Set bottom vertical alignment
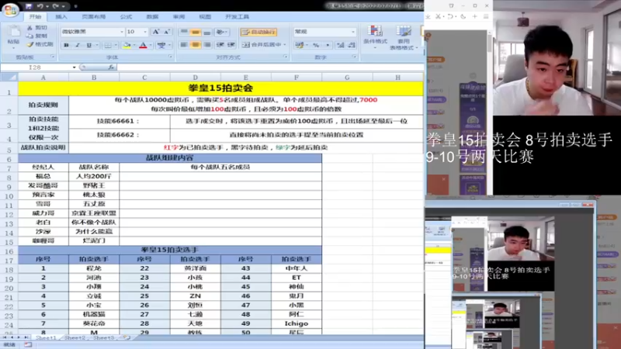This screenshot has width=621, height=349. click(206, 32)
